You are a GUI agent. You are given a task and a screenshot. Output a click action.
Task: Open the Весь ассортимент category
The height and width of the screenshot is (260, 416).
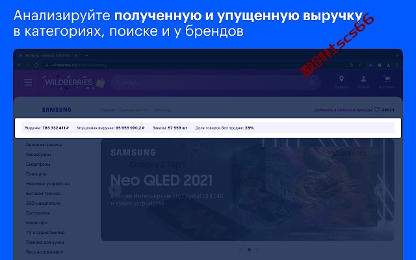[x=45, y=252]
